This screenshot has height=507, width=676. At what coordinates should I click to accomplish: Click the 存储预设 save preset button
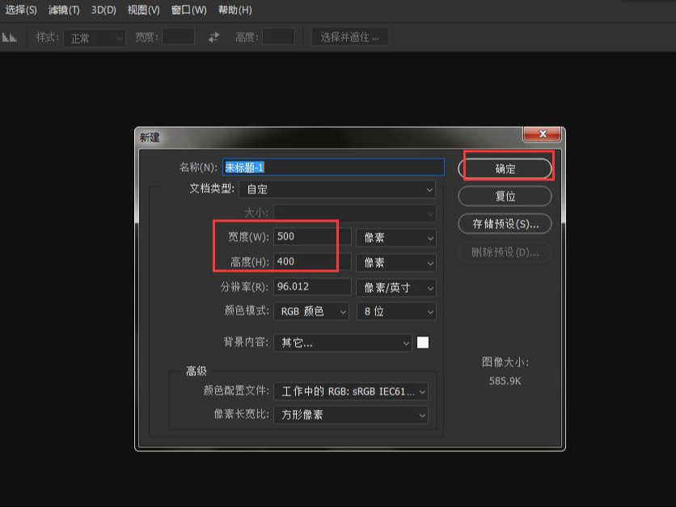(x=505, y=224)
